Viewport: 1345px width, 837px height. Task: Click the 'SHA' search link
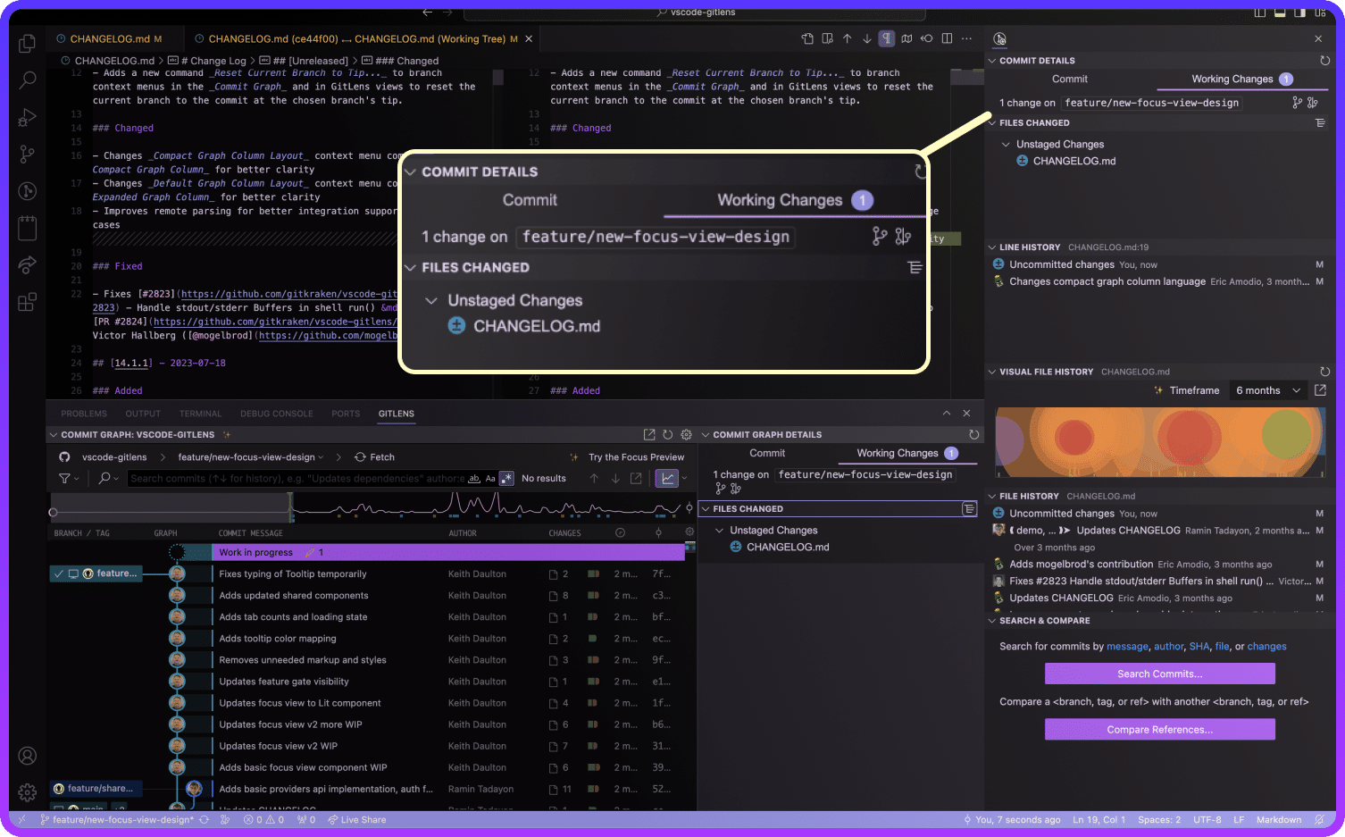pos(1199,646)
